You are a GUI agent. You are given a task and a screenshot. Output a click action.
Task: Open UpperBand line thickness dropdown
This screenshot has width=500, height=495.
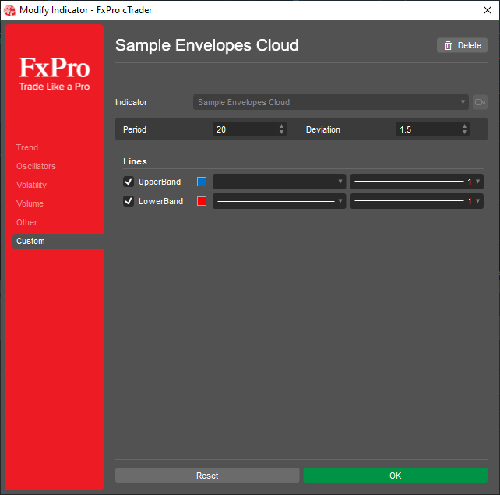417,182
